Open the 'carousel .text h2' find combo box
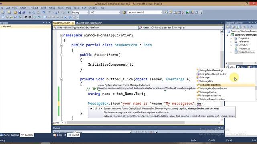Image resolution: width=257 pixels, height=144 pixels. [x=161, y=12]
